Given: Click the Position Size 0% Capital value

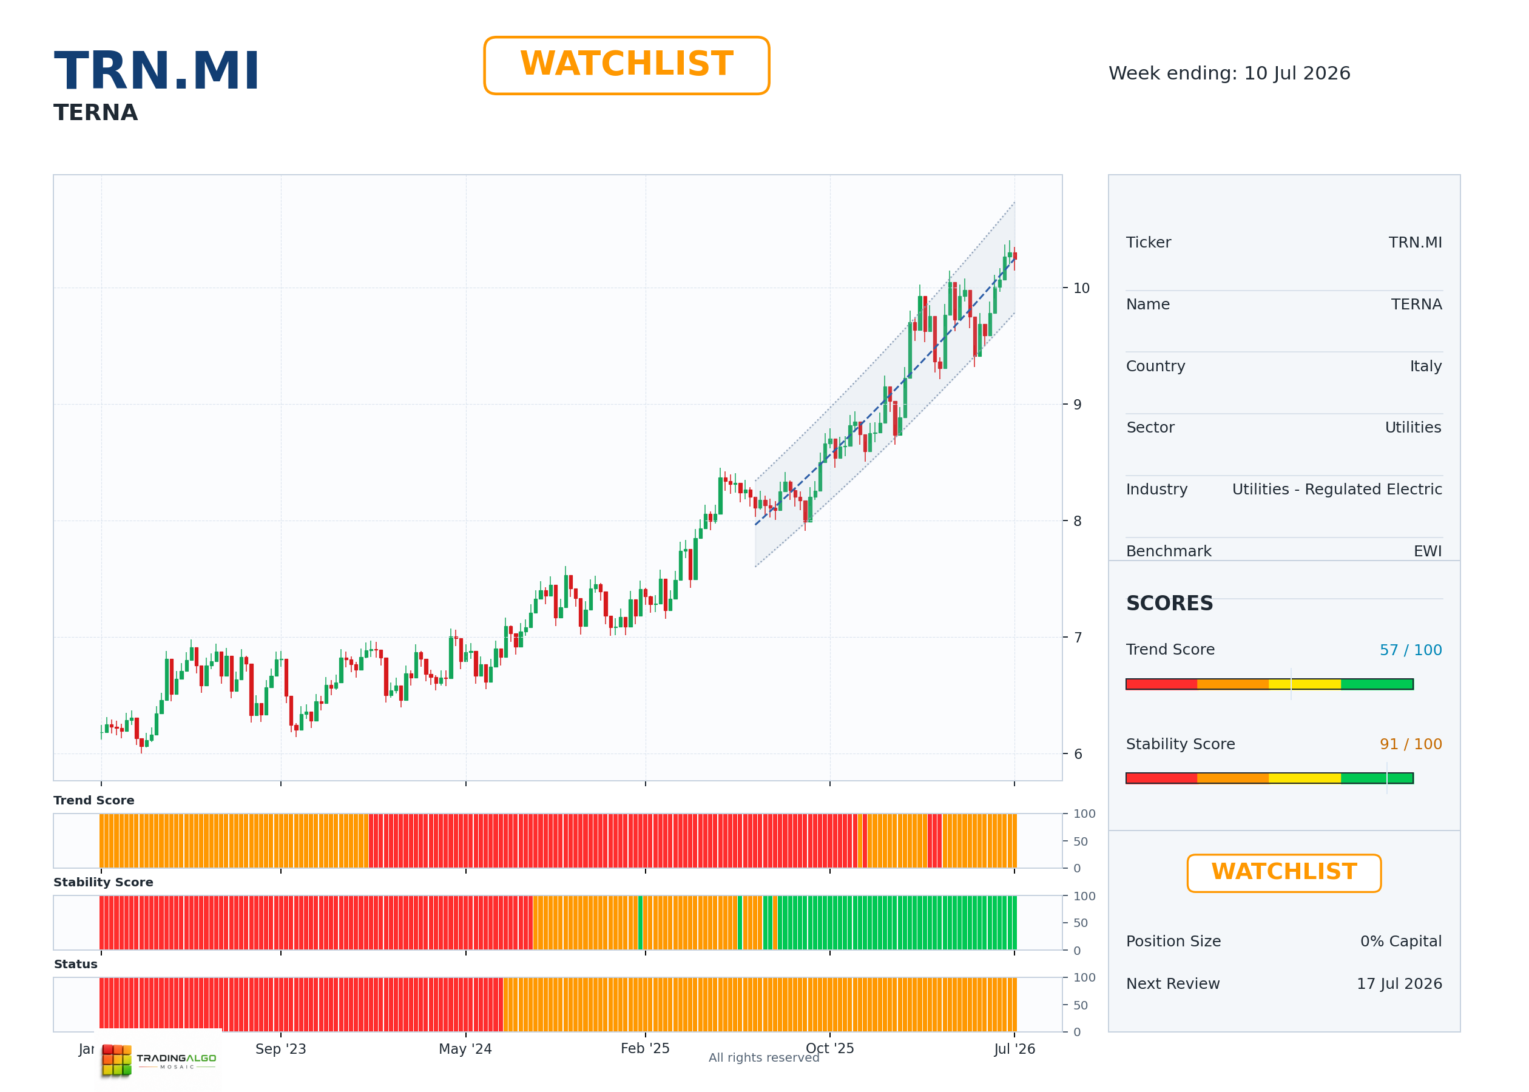Looking at the screenshot, I should tap(1400, 942).
